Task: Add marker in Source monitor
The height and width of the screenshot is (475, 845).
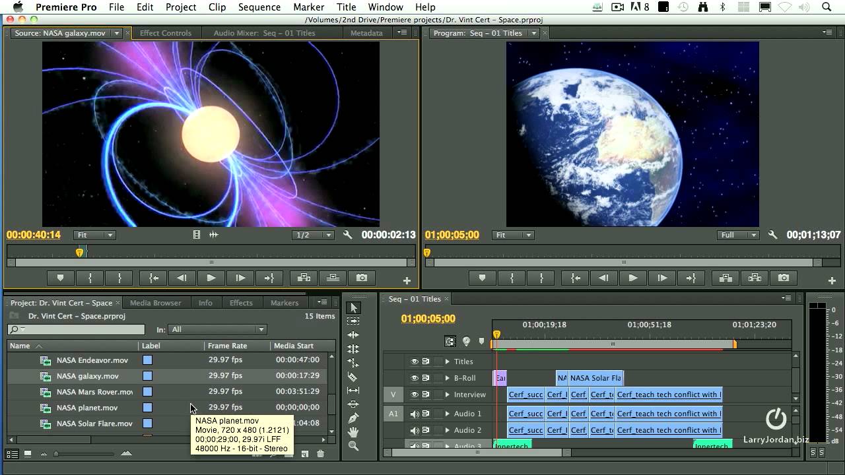Action: 61,278
